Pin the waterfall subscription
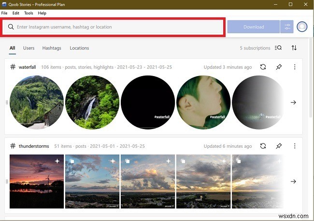314x221 pixels. tap(279, 67)
